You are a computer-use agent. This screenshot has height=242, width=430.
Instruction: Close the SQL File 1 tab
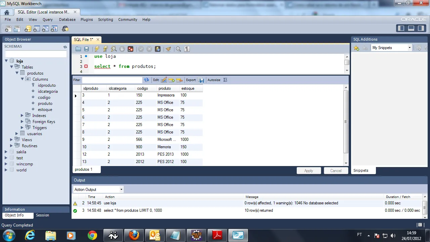[x=98, y=40]
